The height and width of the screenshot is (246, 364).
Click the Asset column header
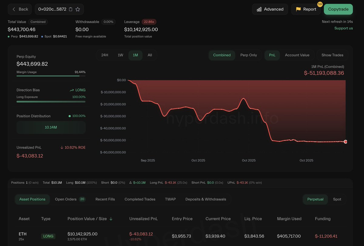click(24, 219)
